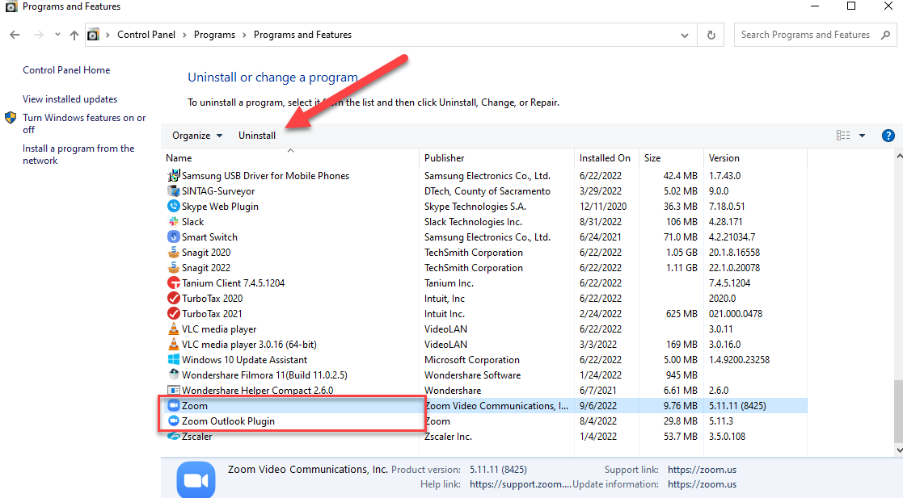Click the Control Panel icon in address bar
This screenshot has width=903, height=498.
point(93,35)
